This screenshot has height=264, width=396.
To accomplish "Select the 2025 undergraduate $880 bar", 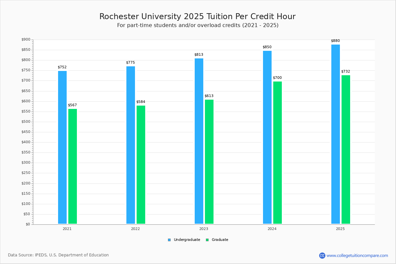I will [336, 134].
